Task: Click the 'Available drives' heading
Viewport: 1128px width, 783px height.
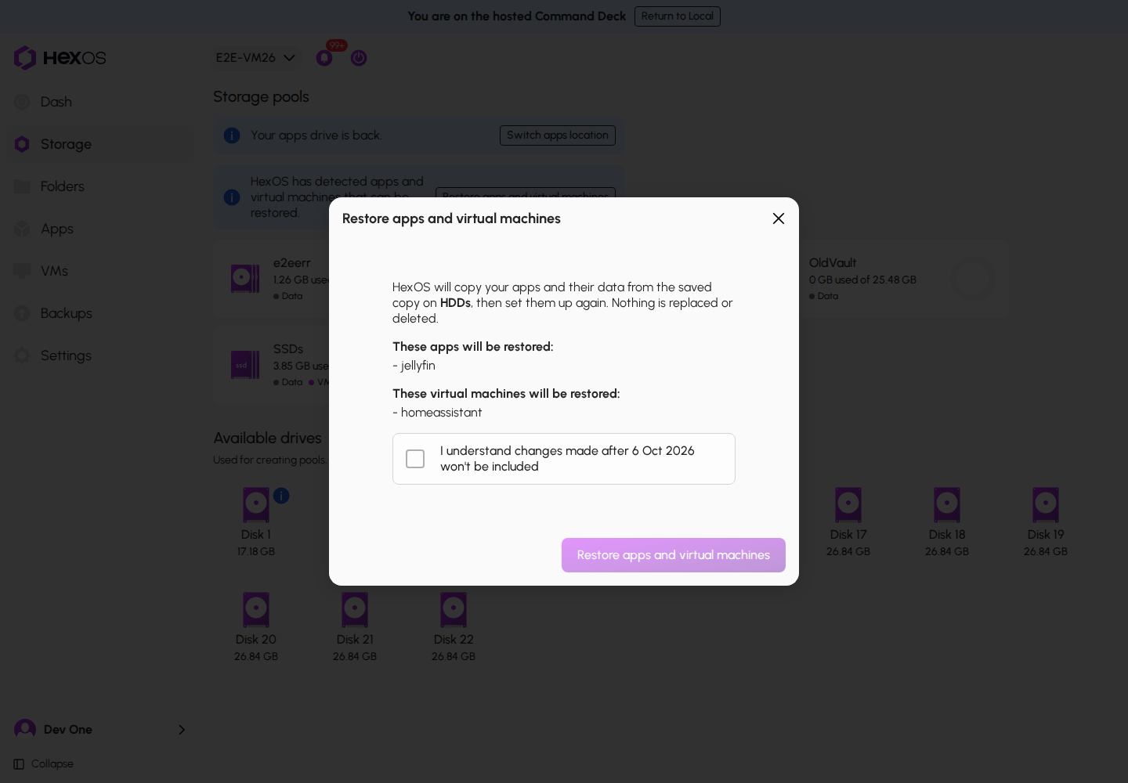Action: pos(268,438)
